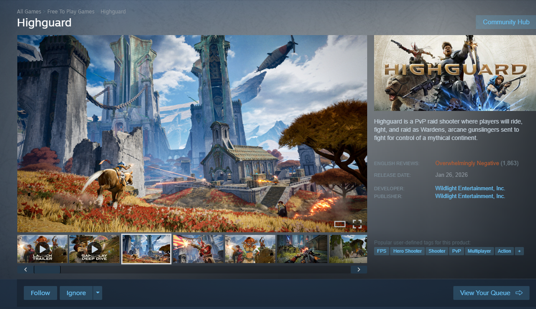Click the main castle screenshot
The image size is (536, 309).
point(192,133)
